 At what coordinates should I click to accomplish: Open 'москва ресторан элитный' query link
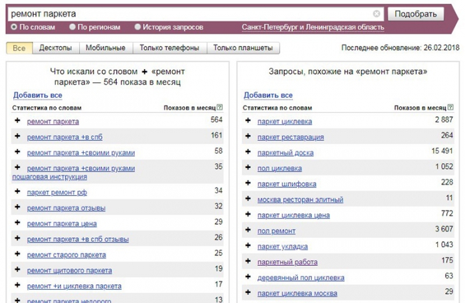pos(300,200)
